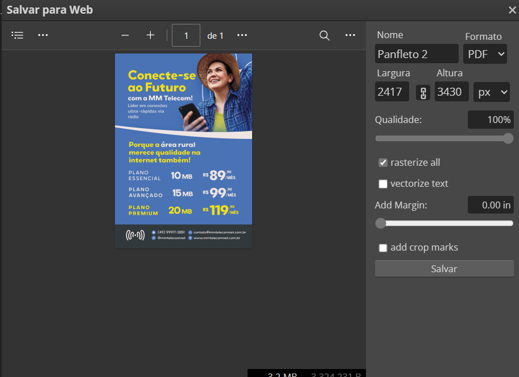Toggle the link aspect ratio chain icon

coord(423,92)
